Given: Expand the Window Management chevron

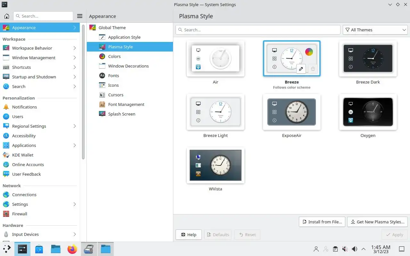Looking at the screenshot, I should [x=74, y=58].
